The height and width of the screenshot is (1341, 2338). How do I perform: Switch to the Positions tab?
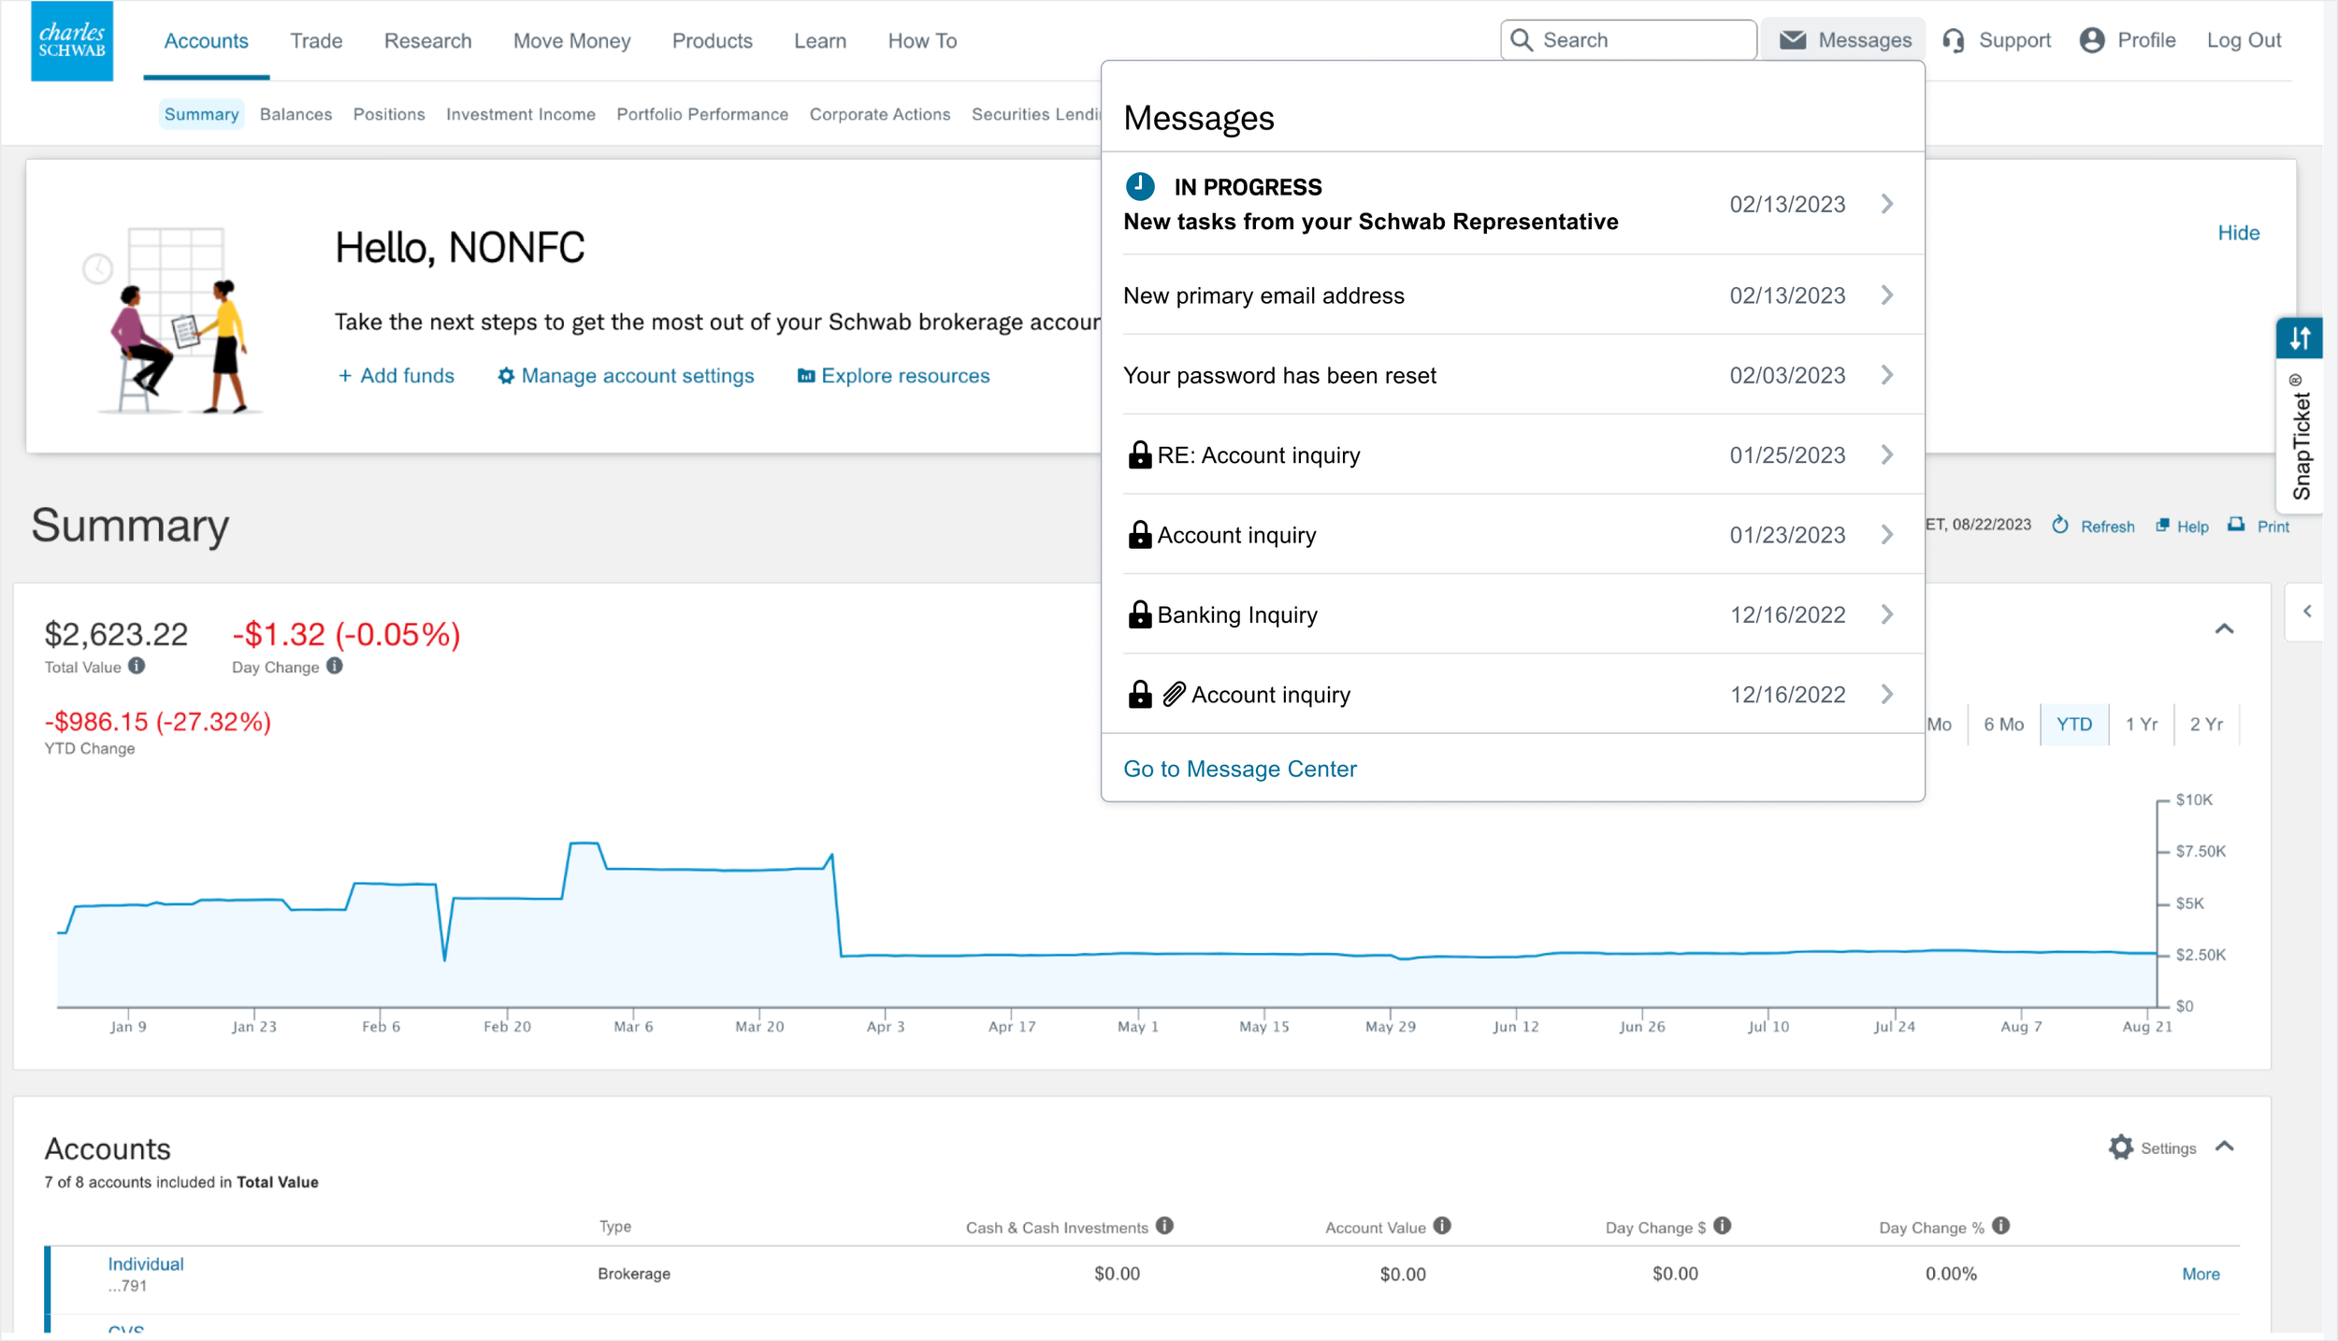[x=389, y=114]
